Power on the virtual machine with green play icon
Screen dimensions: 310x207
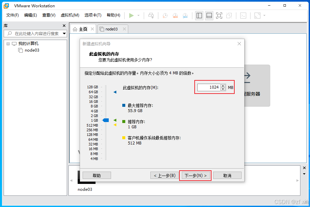pos(131,16)
